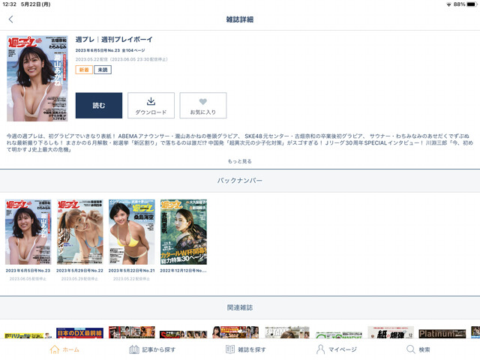The width and height of the screenshot is (480, 360).
Task: Open related magazine Platinum
Action: (x=442, y=333)
